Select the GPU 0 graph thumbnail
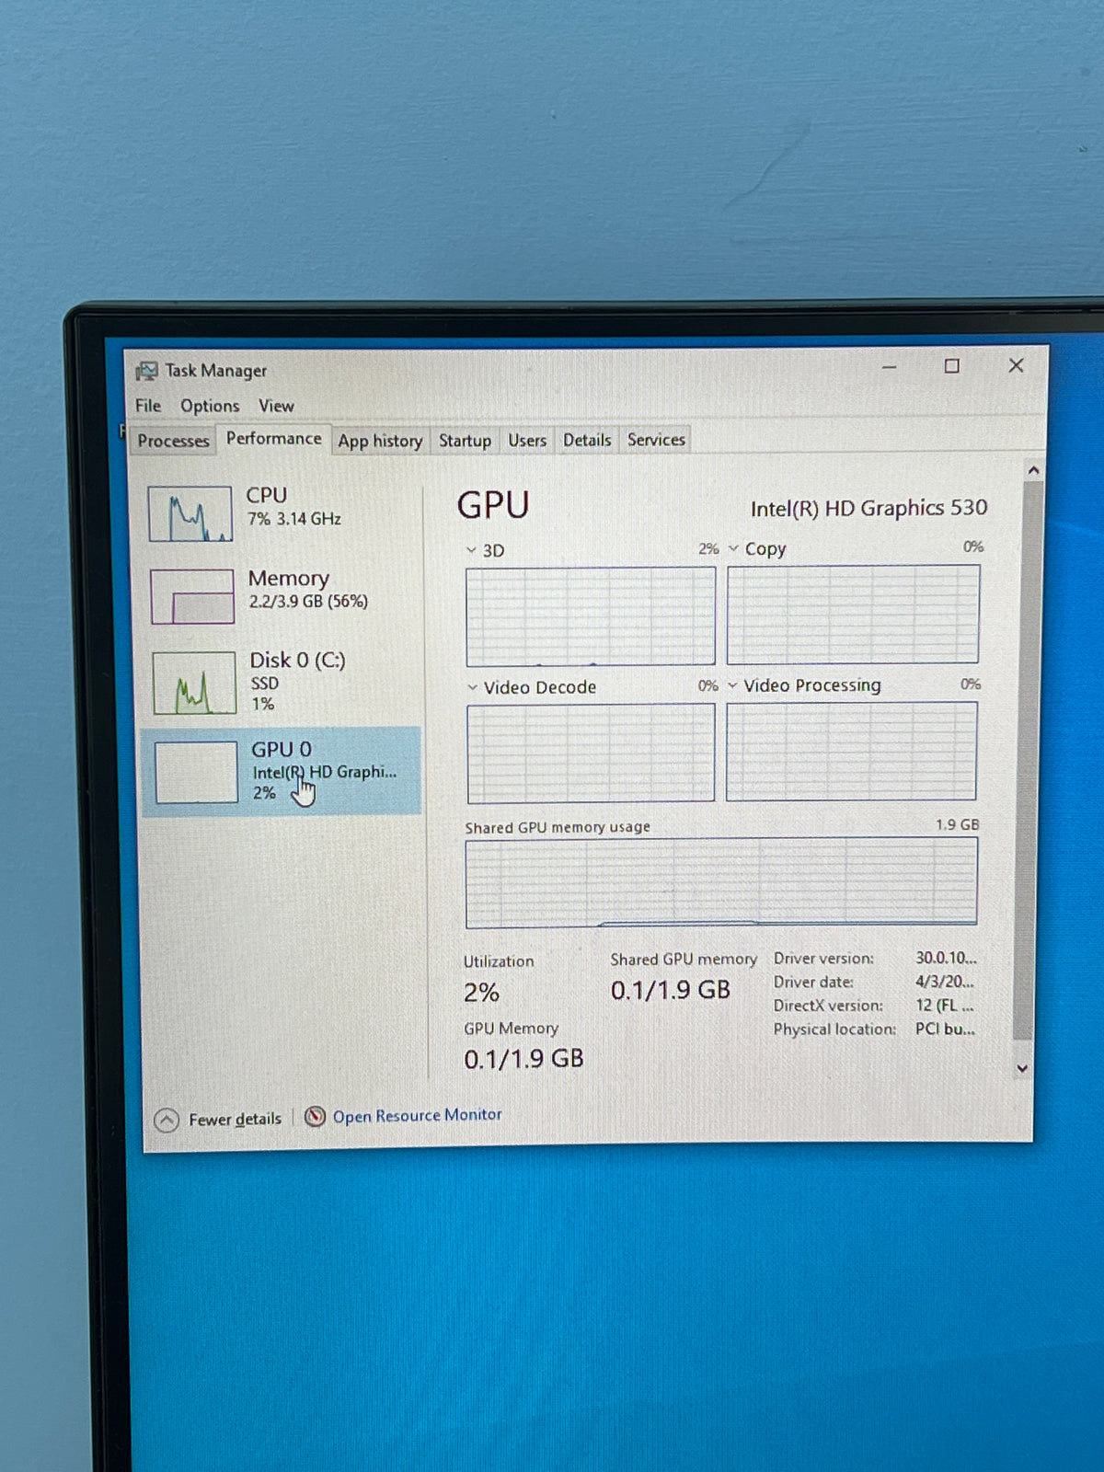This screenshot has width=1104, height=1472. tap(196, 773)
